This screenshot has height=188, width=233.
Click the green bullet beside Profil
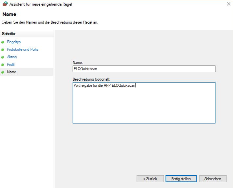3,65
